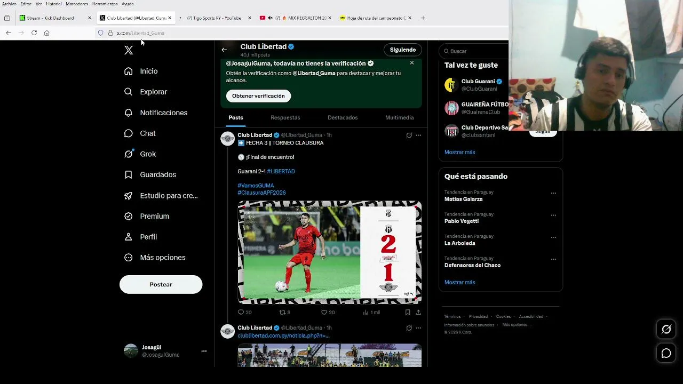Bookmark the Guaraní 2-1 post

pos(408,312)
